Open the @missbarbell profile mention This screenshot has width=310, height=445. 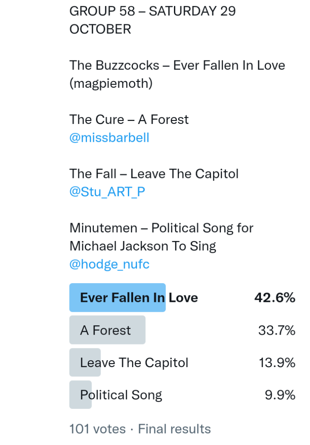coord(109,138)
